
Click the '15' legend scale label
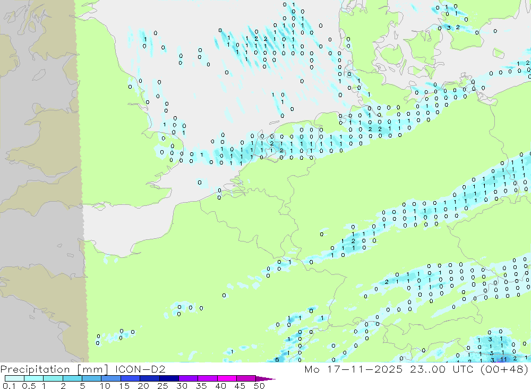point(124,386)
